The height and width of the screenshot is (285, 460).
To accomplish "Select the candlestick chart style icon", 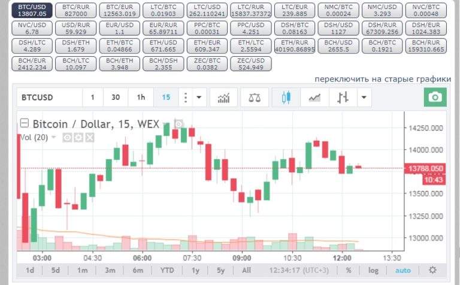I will (x=286, y=98).
